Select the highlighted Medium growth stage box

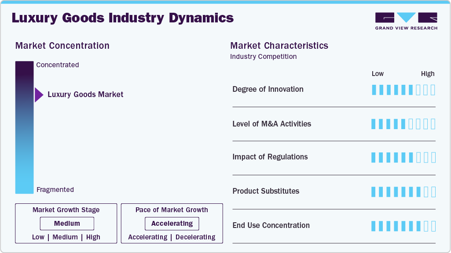(x=67, y=224)
